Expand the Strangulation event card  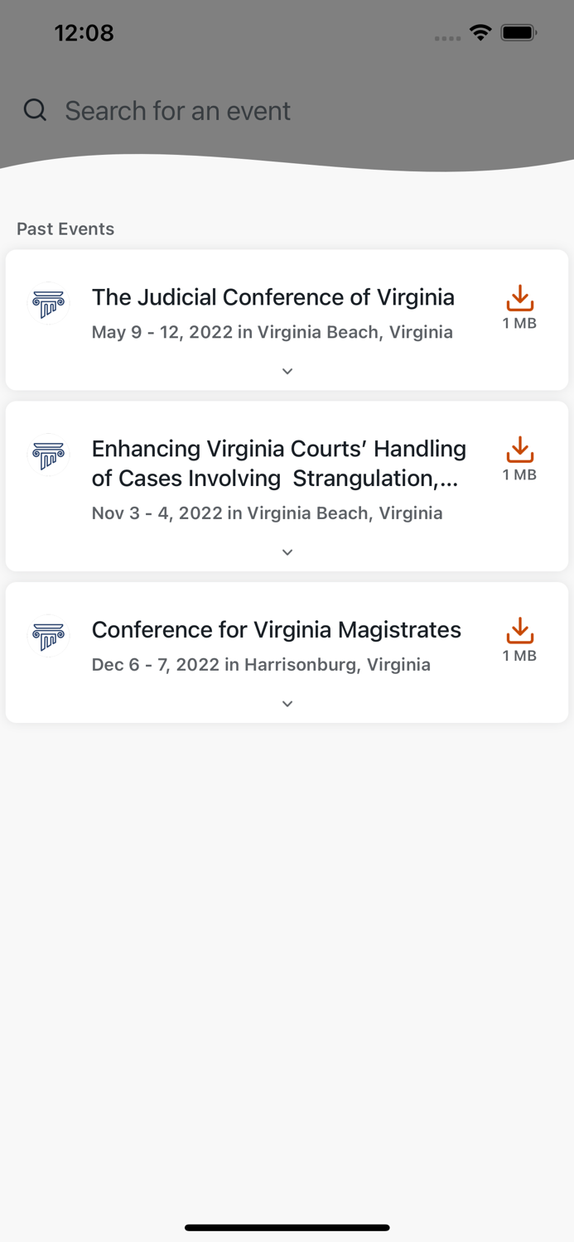pyautogui.click(x=287, y=551)
